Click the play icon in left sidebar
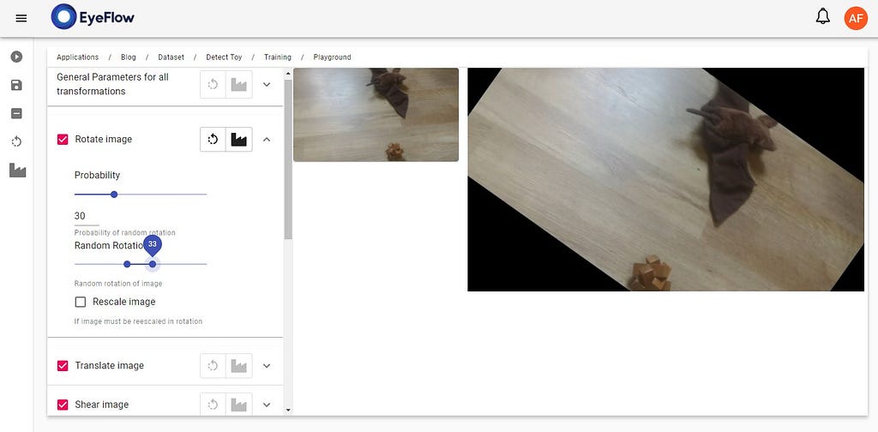878x432 pixels. click(x=17, y=57)
